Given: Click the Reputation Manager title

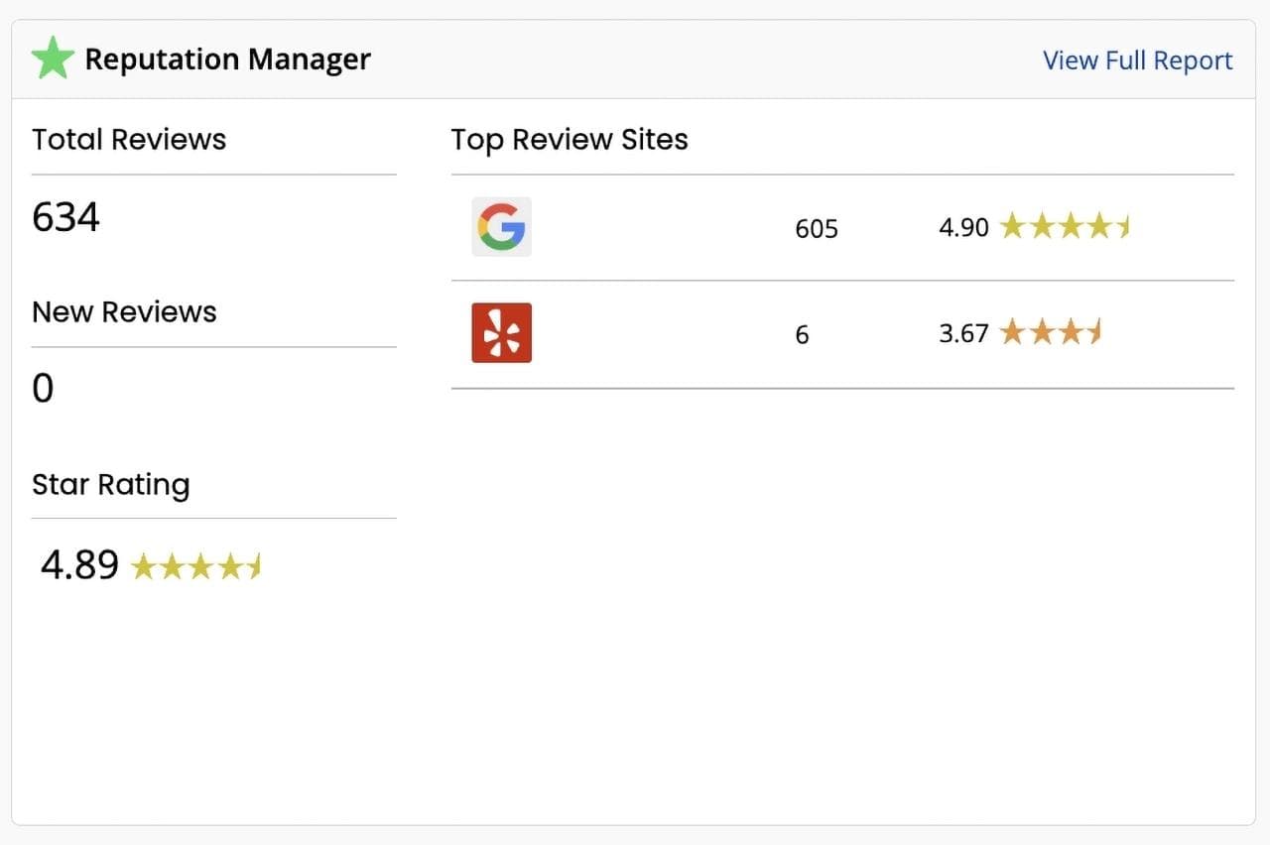Looking at the screenshot, I should click(x=227, y=60).
